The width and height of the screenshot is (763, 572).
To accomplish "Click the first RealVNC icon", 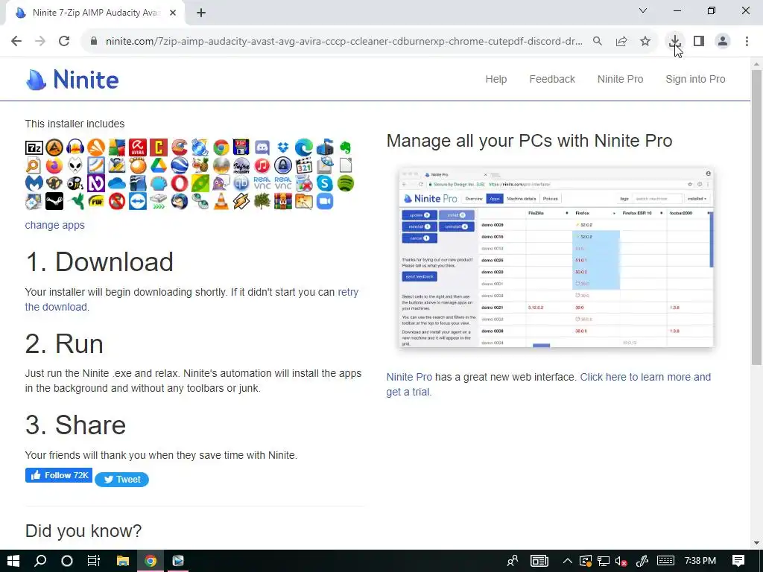I will click(262, 183).
